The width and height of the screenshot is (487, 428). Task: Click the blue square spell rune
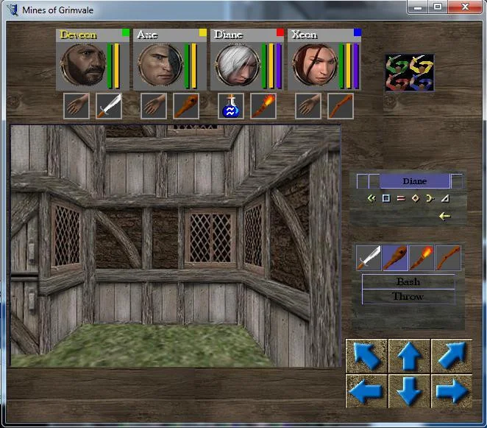386,198
